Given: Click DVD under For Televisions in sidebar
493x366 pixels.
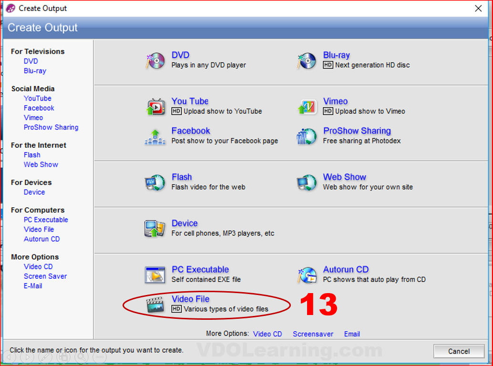Looking at the screenshot, I should [31, 61].
